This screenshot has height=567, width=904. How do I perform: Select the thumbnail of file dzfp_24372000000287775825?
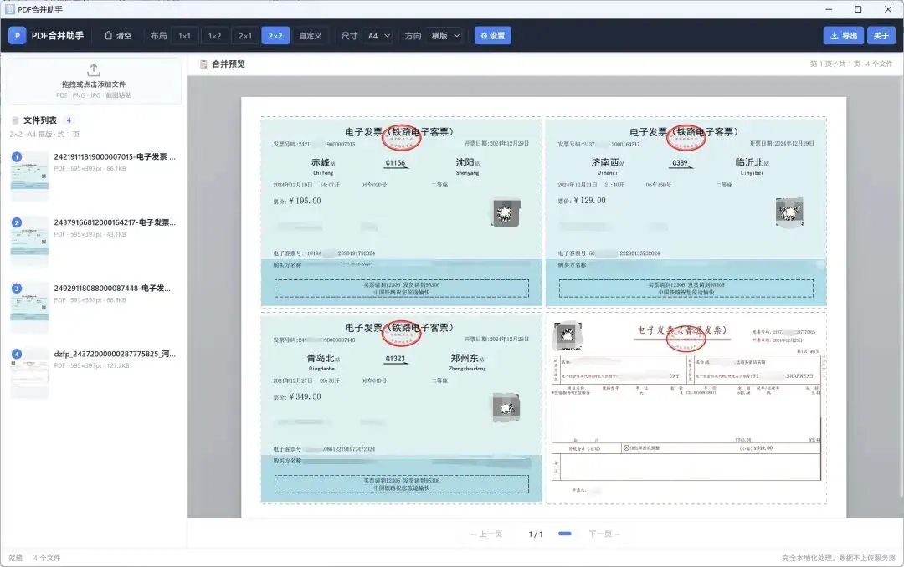[30, 372]
